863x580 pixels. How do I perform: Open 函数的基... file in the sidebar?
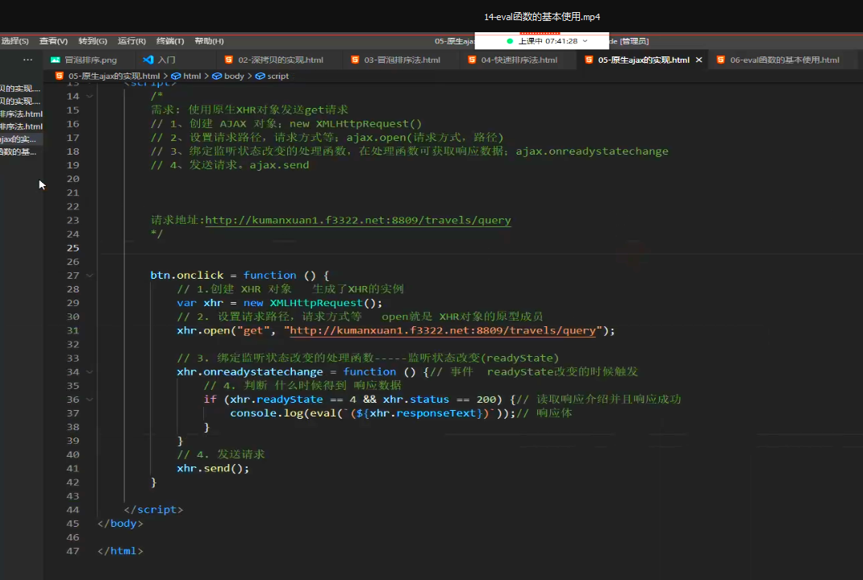tap(19, 151)
